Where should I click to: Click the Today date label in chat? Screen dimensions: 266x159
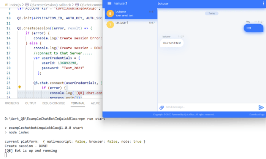tap(212, 14)
